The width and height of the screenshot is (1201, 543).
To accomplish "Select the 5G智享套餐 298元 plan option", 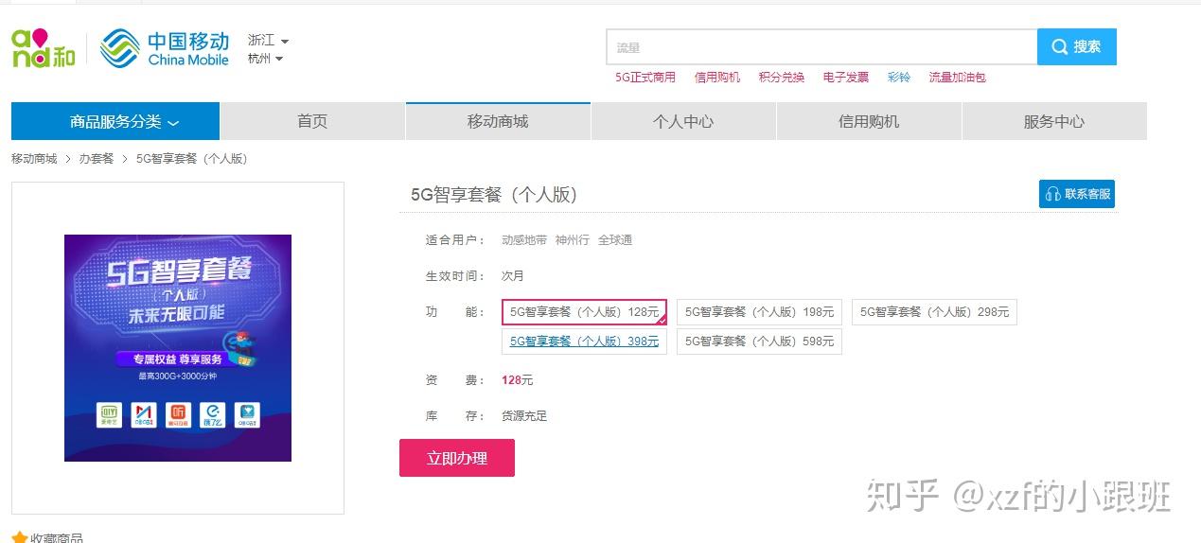I will coord(934,312).
